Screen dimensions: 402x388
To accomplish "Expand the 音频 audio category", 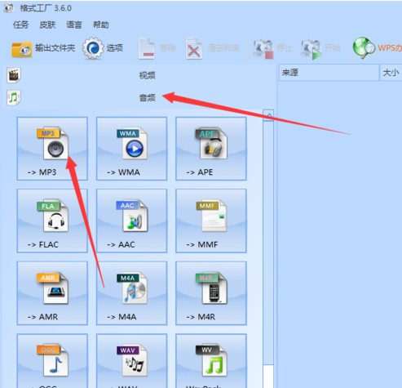I will click(139, 97).
